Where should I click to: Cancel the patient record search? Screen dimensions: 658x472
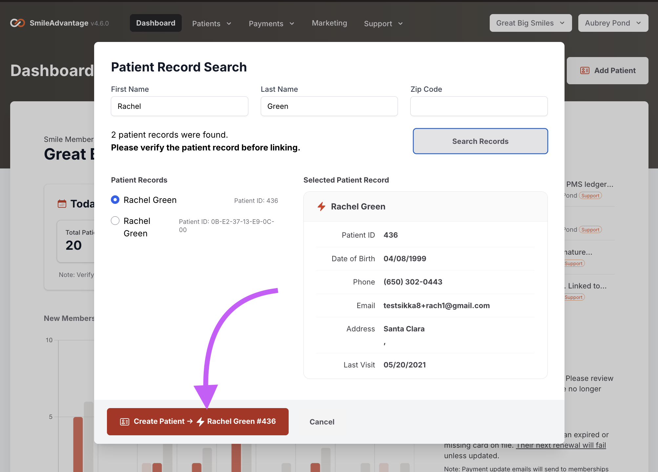[x=322, y=422]
